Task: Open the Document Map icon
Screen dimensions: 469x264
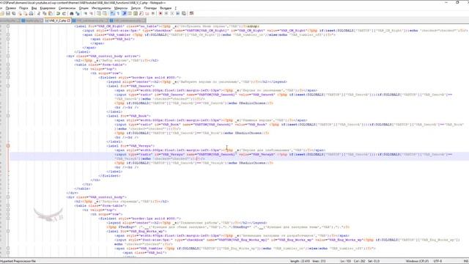Action: click(x=135, y=13)
